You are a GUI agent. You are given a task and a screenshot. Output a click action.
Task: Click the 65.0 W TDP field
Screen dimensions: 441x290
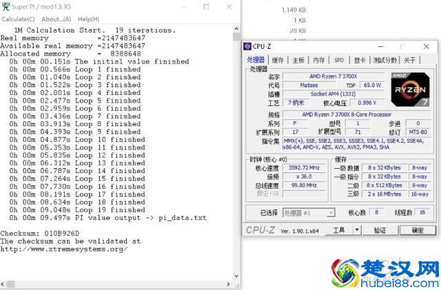click(x=372, y=85)
